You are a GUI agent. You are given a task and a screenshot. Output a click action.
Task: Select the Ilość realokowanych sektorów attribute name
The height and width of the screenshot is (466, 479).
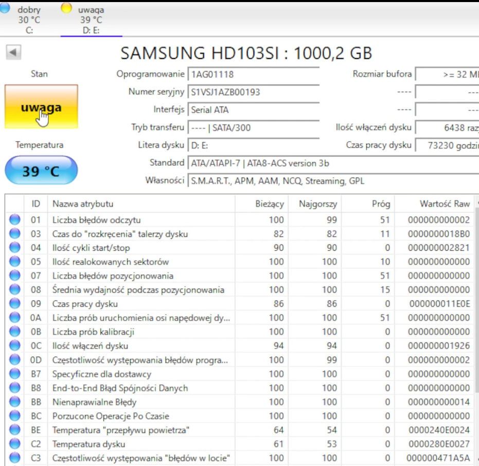coord(111,262)
